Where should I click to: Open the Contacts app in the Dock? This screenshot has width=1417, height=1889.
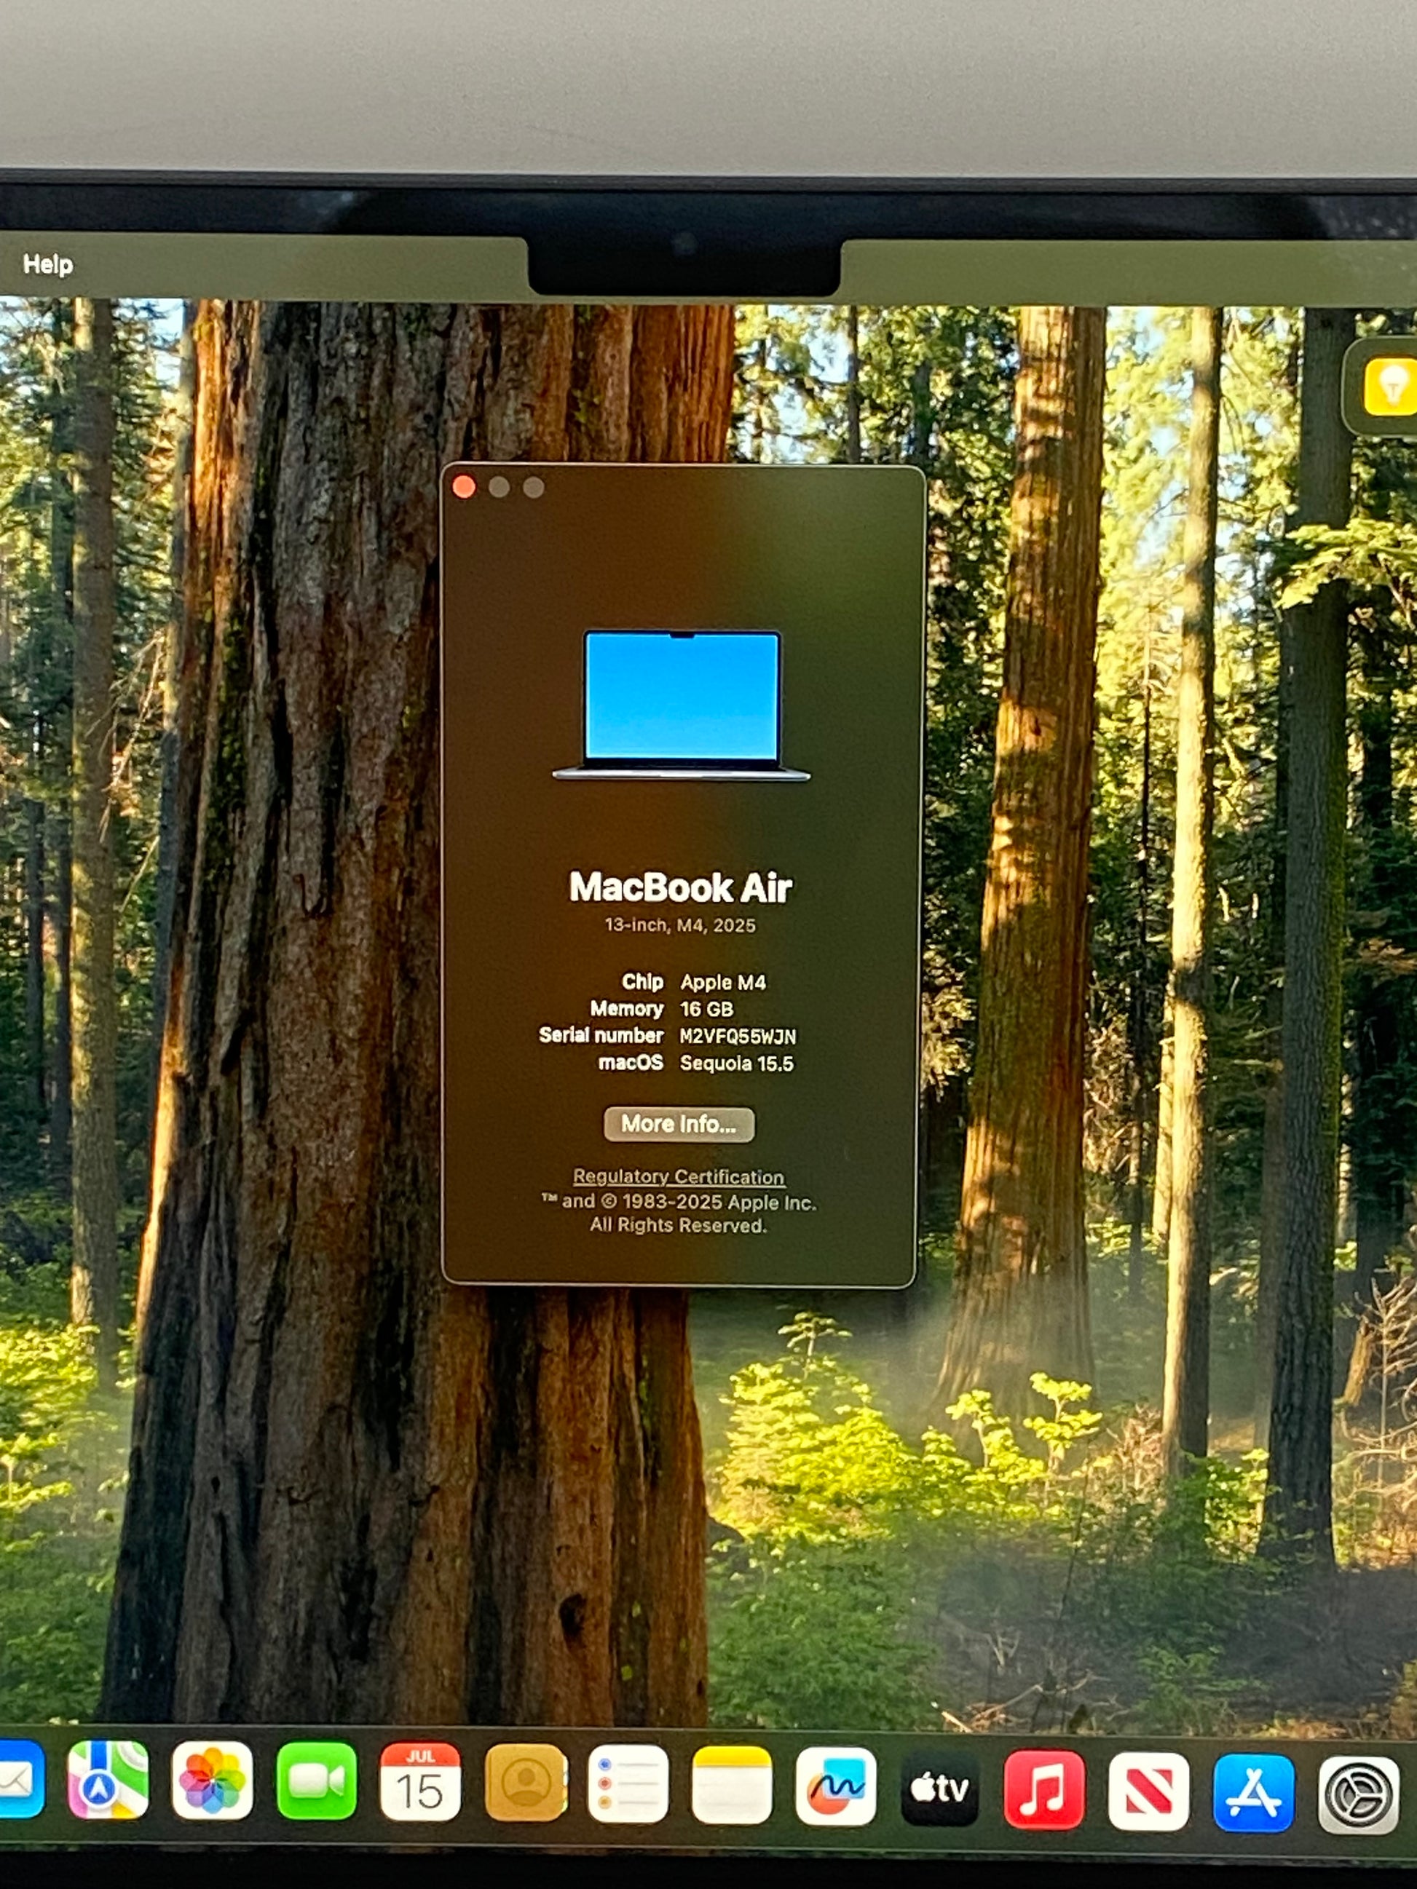[524, 1782]
